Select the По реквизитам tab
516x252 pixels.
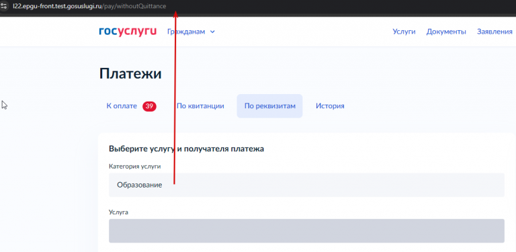[269, 106]
